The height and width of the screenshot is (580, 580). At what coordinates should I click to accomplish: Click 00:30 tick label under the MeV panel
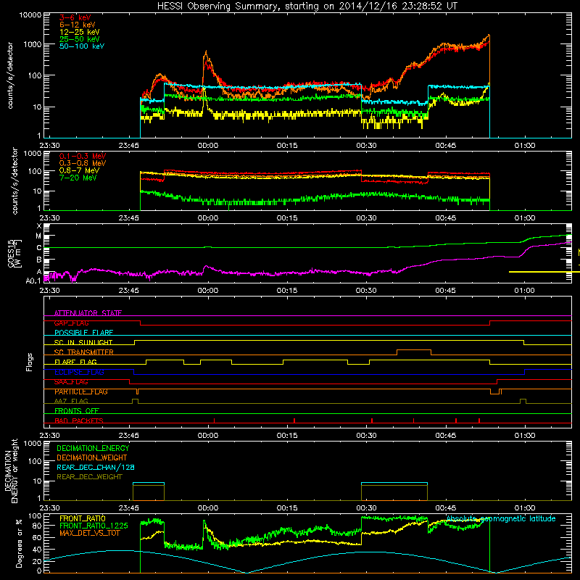[x=367, y=218]
